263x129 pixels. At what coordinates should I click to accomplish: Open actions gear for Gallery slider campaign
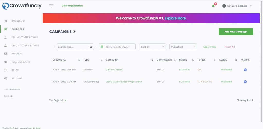pos(245,82)
